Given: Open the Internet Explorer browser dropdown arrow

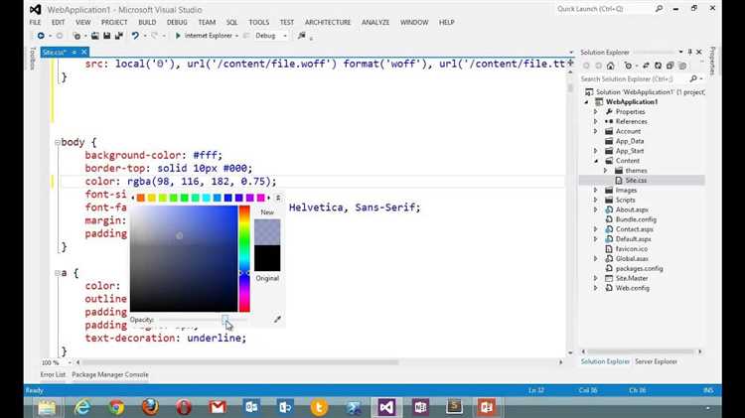Looking at the screenshot, I should pyautogui.click(x=236, y=36).
